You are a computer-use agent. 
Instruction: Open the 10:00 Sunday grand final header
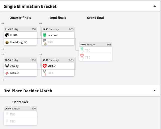coord(95,45)
